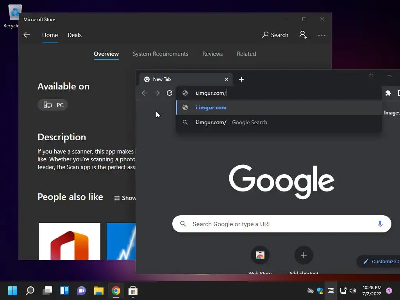The image size is (400, 300).
Task: Open the three-dot menu in Microsoft Store
Action: tap(322, 35)
